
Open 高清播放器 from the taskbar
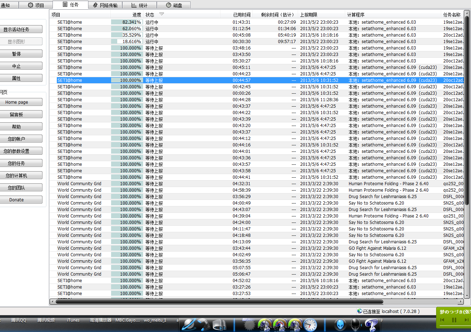click(x=101, y=320)
